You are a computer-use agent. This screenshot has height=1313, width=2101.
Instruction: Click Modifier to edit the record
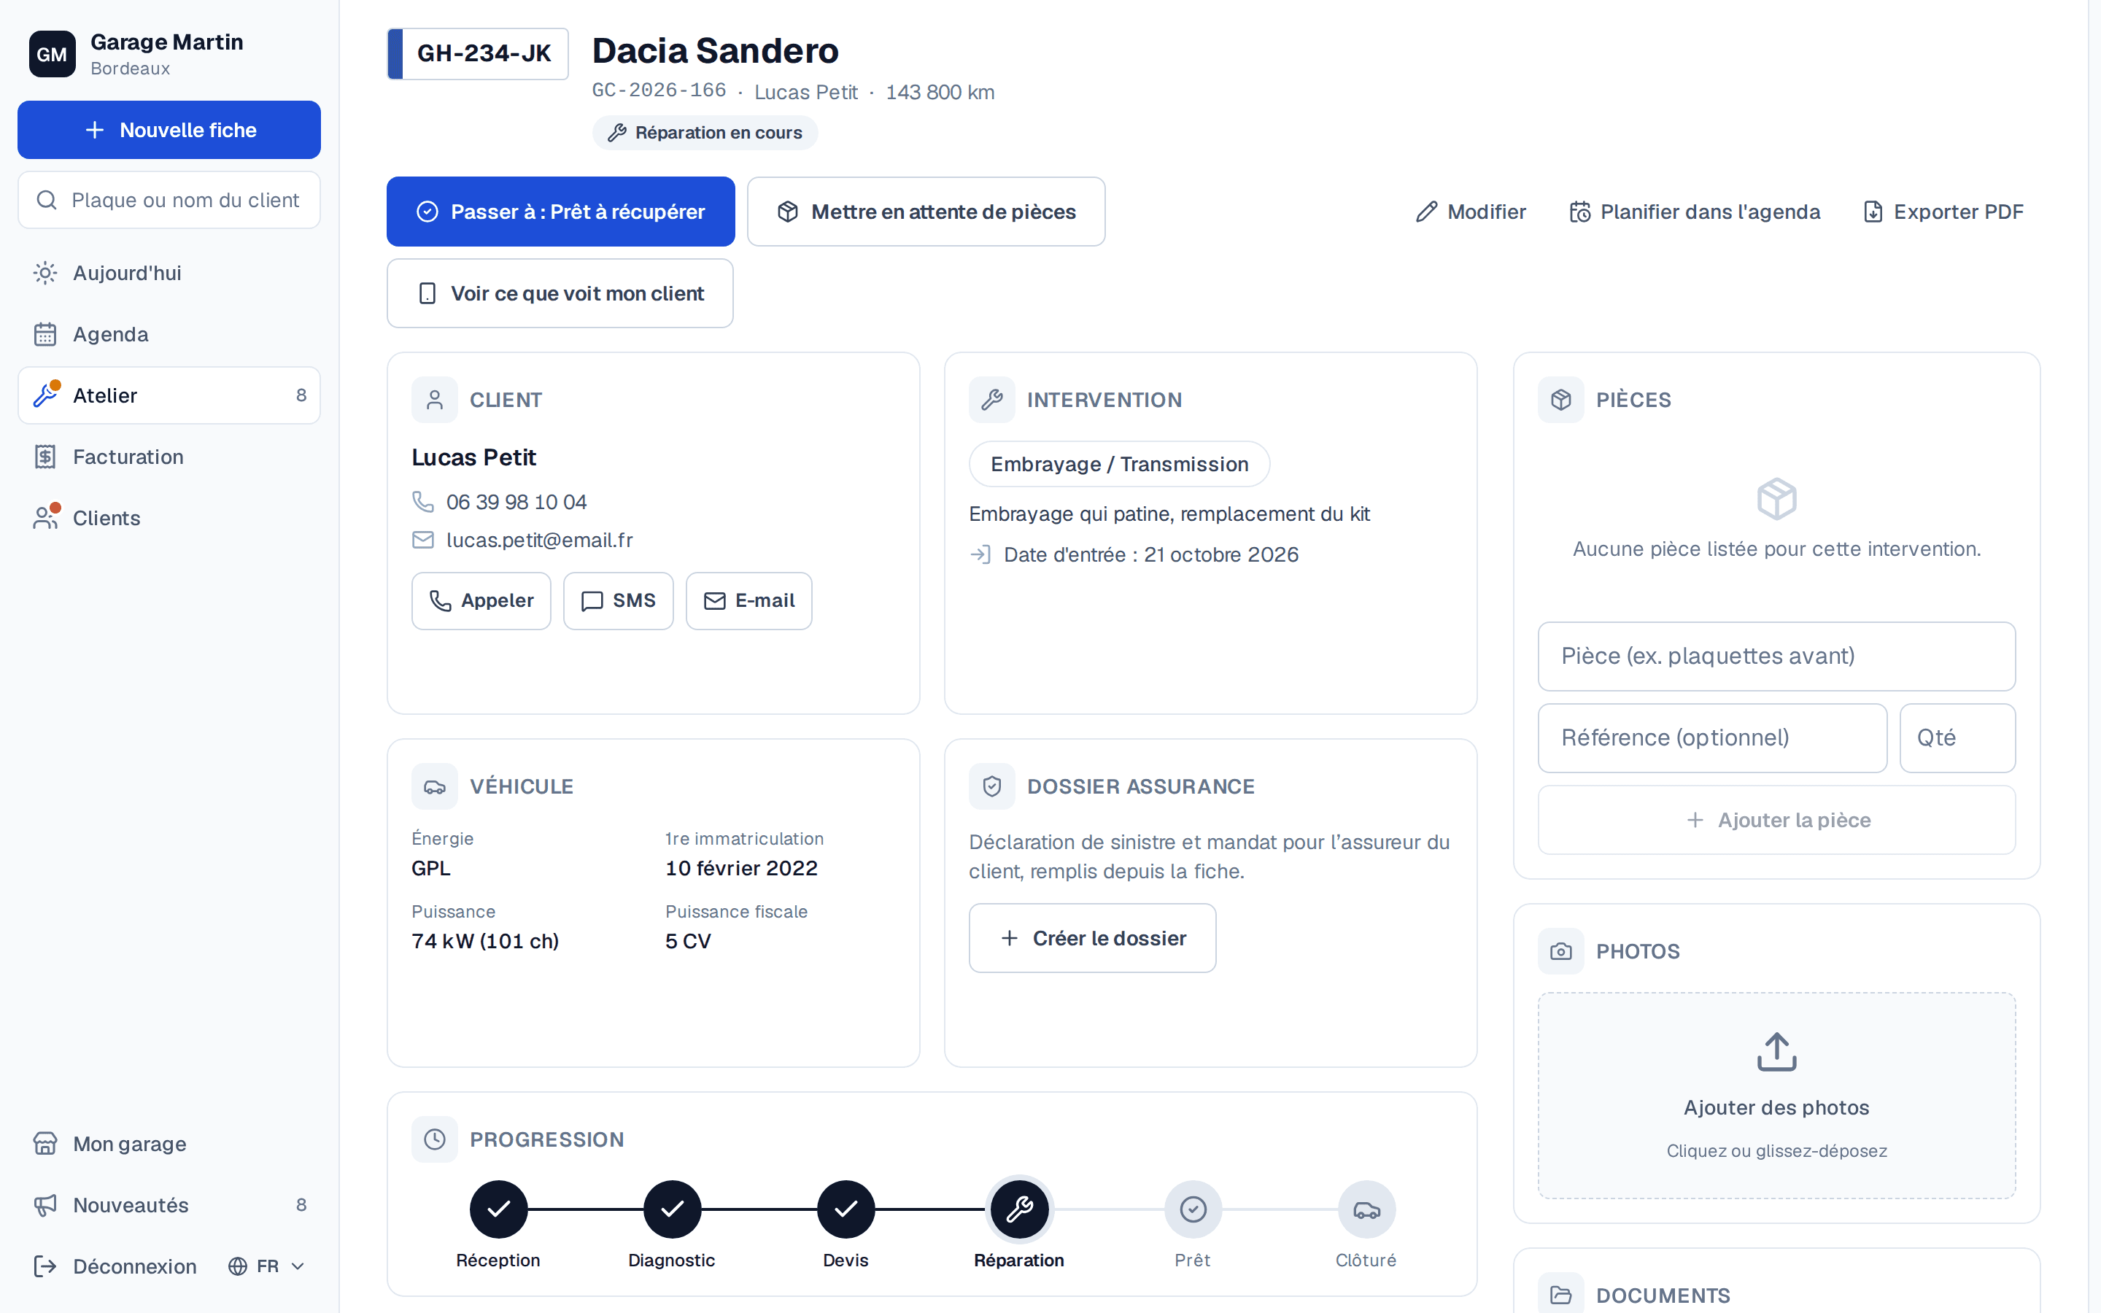pyautogui.click(x=1471, y=212)
